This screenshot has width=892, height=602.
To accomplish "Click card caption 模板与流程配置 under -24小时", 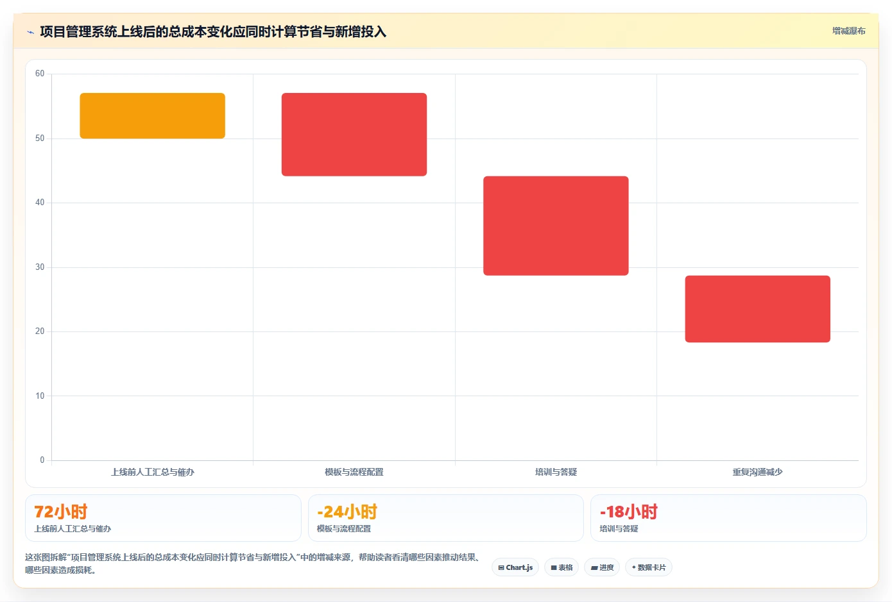I will (x=344, y=529).
